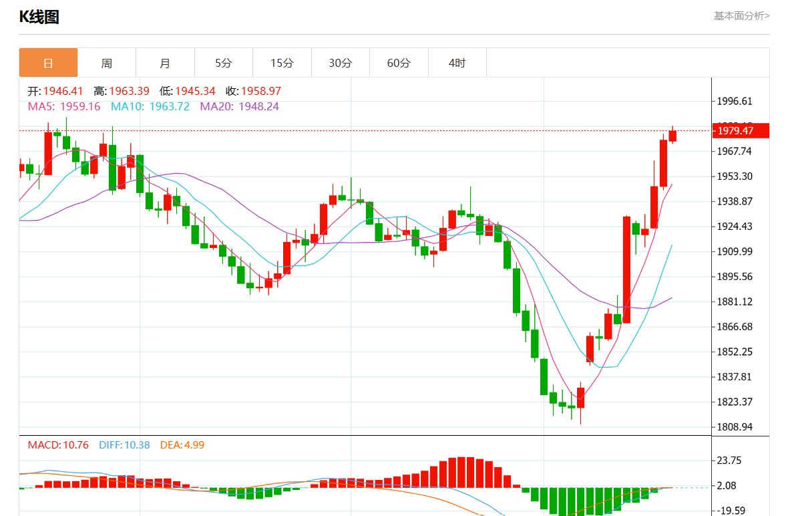Click the 1823.37 price axis label

coord(735,402)
